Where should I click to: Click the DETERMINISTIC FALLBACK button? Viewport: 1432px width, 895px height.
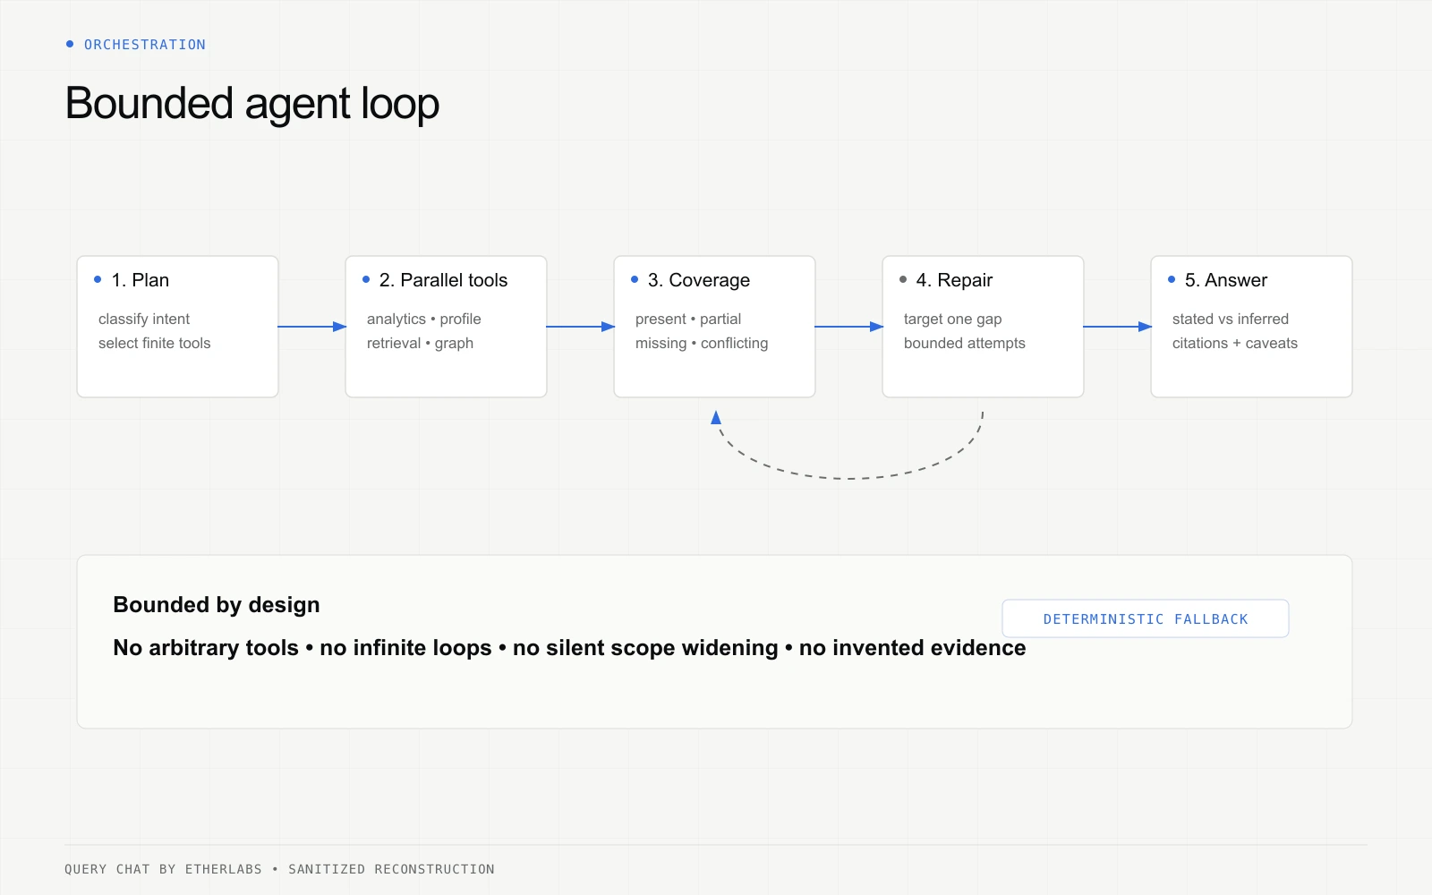click(x=1145, y=618)
